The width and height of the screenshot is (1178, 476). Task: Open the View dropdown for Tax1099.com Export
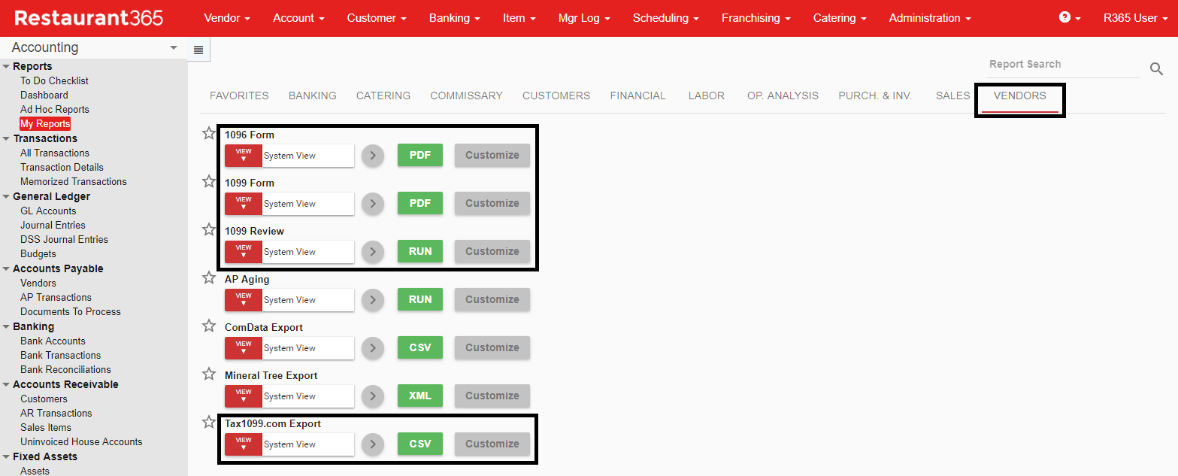(x=244, y=444)
